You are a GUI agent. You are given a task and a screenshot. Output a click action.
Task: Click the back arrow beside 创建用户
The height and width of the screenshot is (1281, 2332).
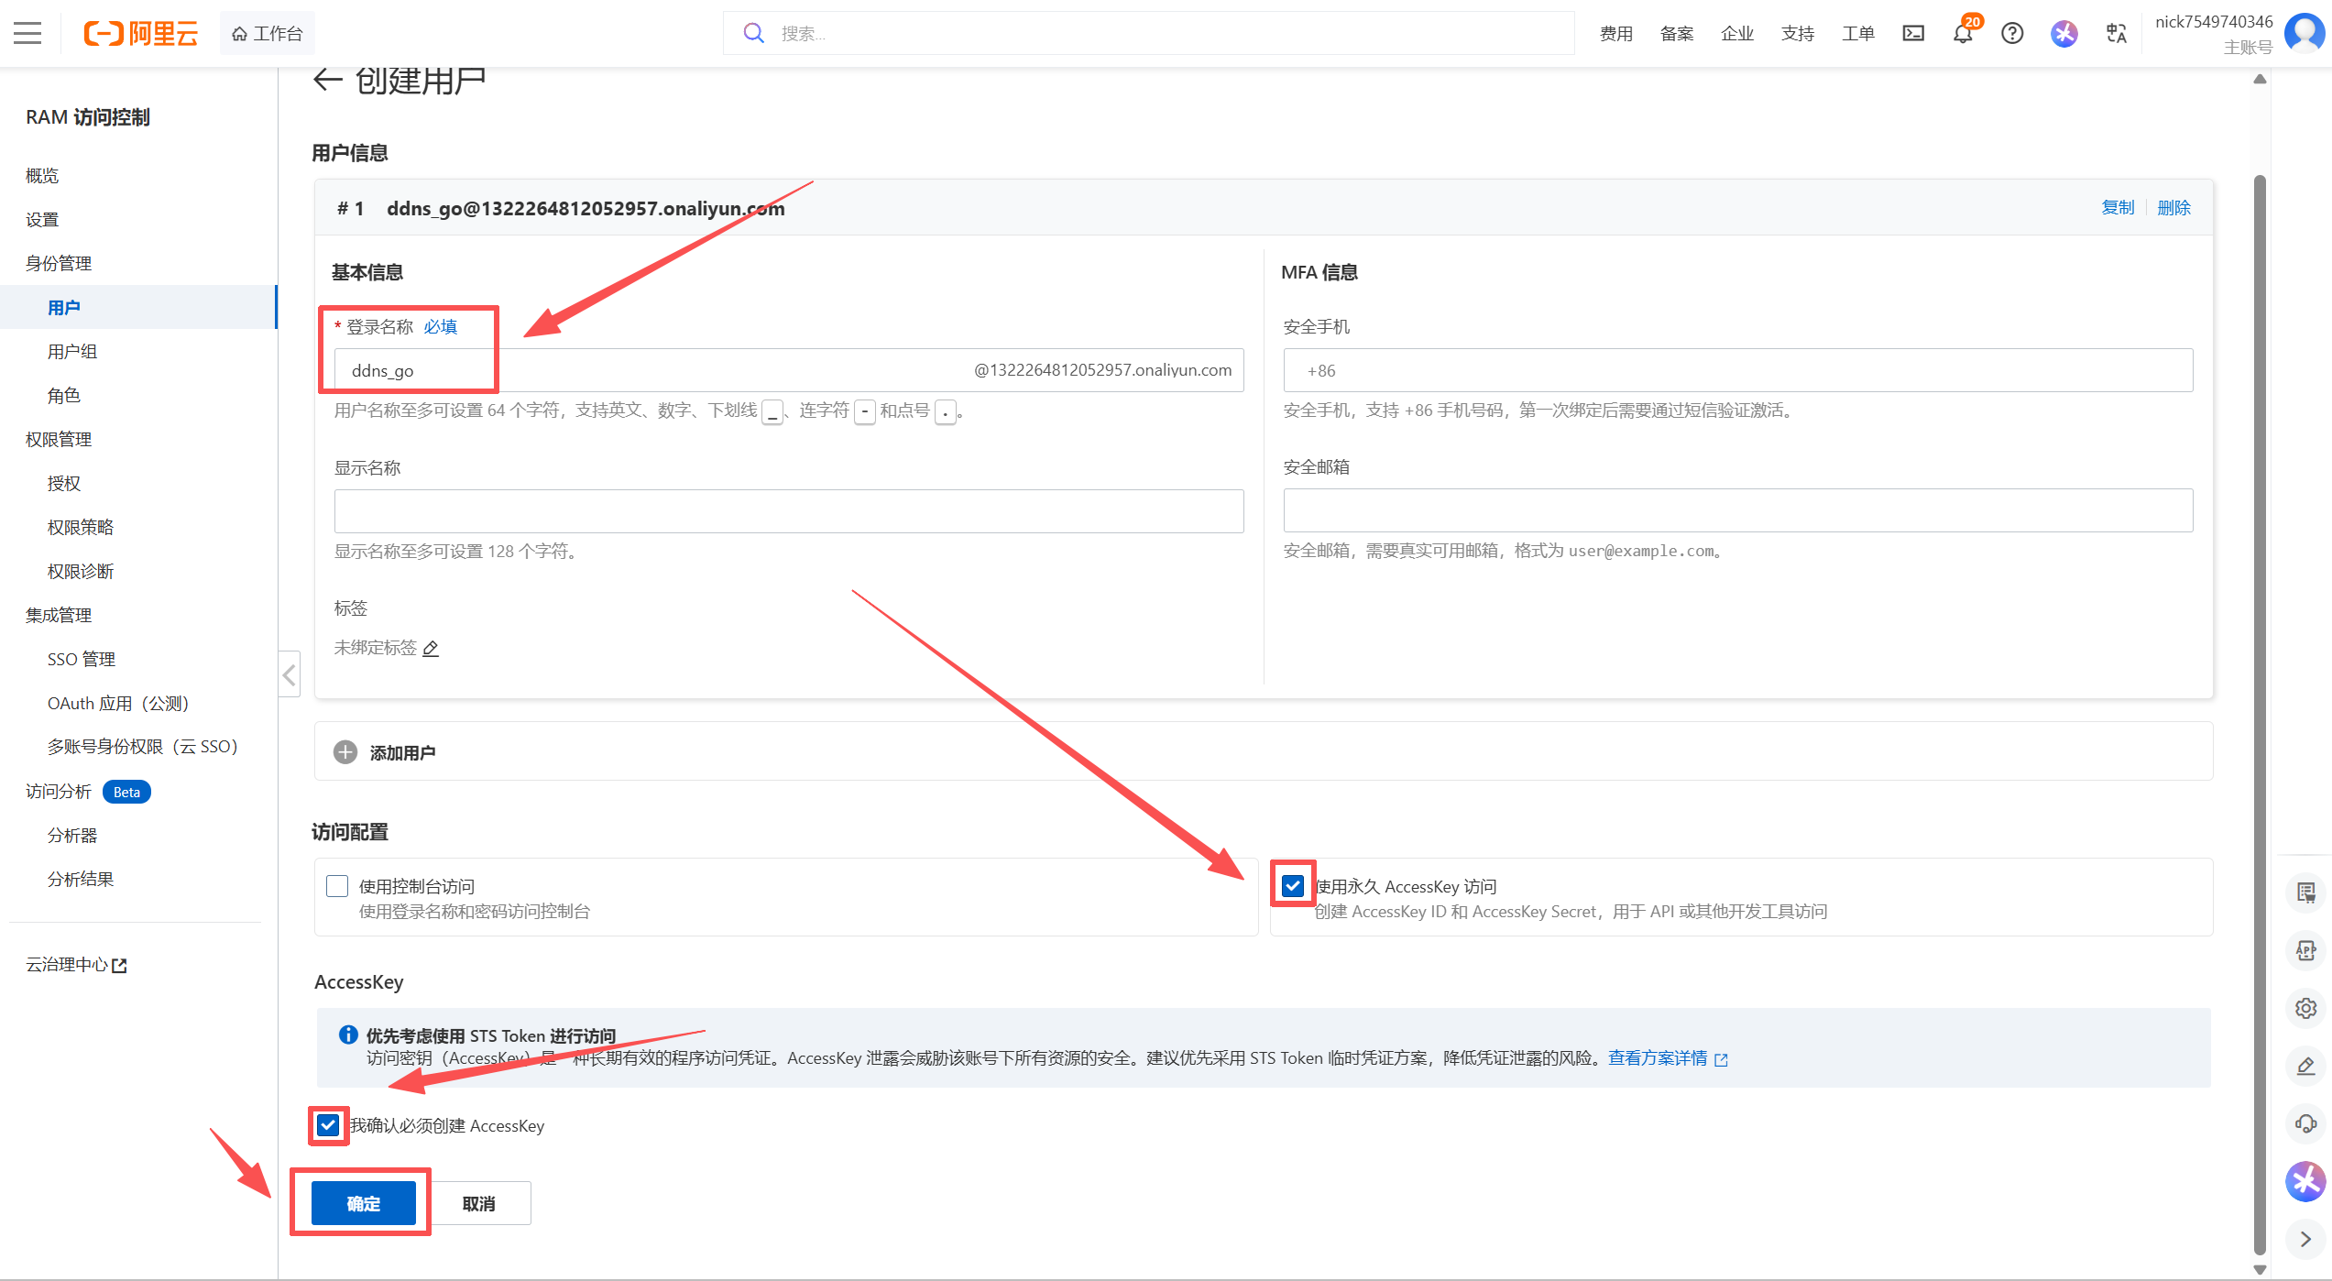tap(327, 81)
